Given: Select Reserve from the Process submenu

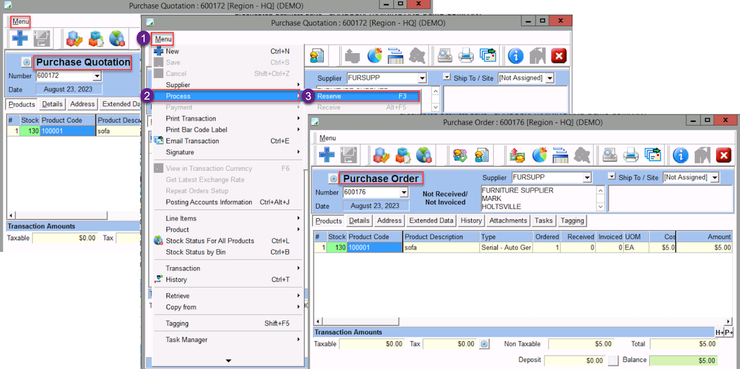Looking at the screenshot, I should [329, 96].
